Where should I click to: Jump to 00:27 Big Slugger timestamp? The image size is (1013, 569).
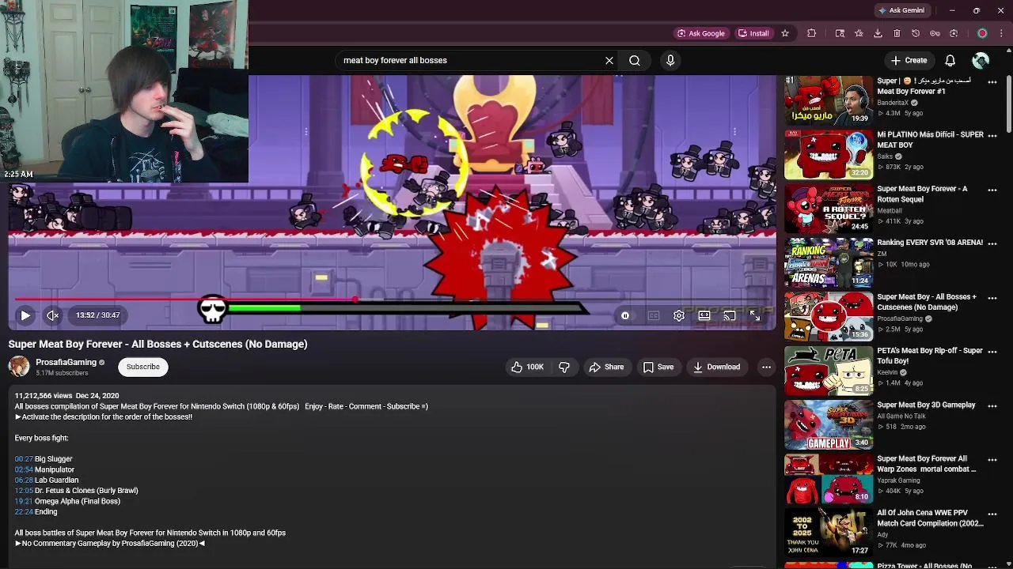tap(24, 459)
